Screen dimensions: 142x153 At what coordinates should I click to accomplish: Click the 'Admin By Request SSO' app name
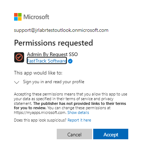[52, 54]
